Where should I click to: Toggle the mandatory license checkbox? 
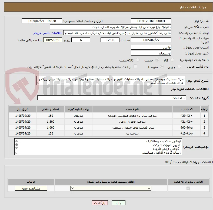188,188
